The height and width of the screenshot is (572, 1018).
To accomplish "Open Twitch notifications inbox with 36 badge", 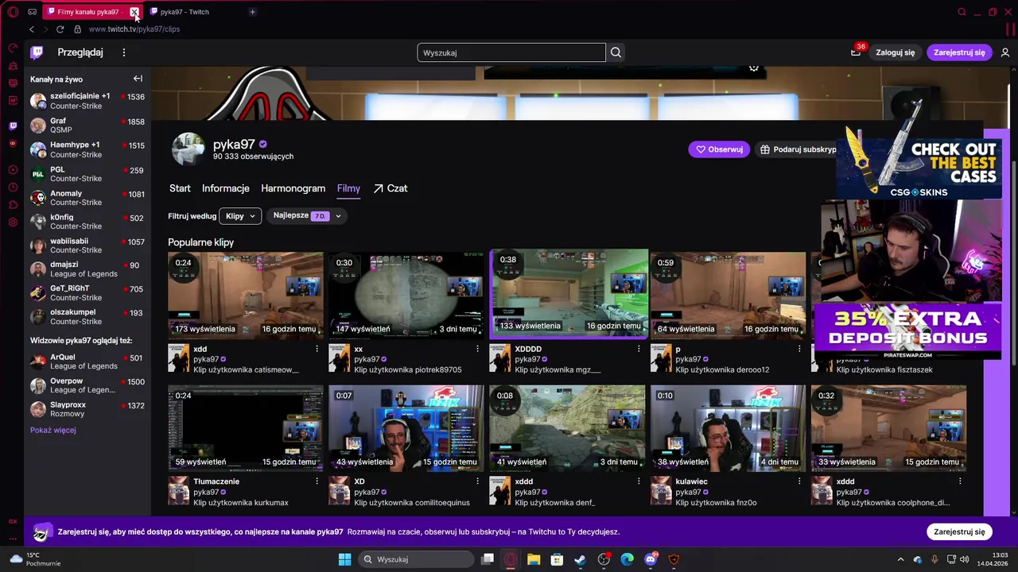I will 856,52.
